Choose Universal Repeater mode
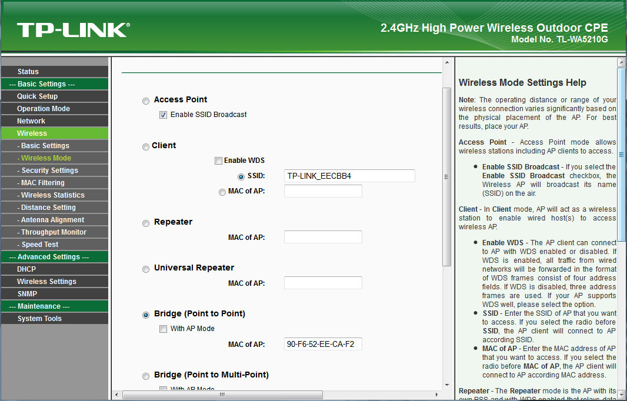627x401 pixels. 145,269
